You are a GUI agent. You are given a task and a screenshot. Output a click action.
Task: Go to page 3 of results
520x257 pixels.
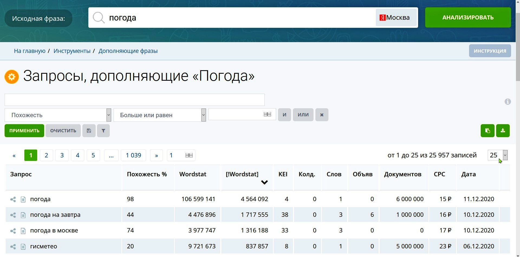click(62, 155)
